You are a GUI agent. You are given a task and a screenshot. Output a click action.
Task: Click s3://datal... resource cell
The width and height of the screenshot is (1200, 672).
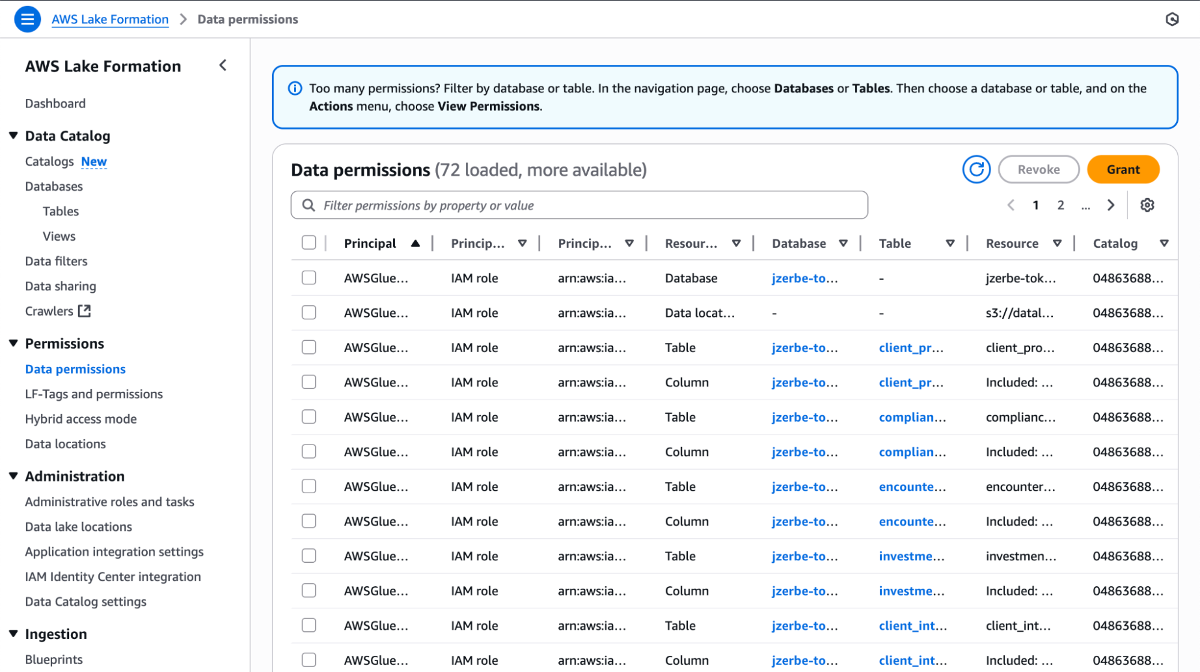(1019, 313)
